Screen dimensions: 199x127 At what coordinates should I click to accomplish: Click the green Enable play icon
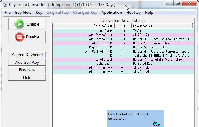click(19, 24)
